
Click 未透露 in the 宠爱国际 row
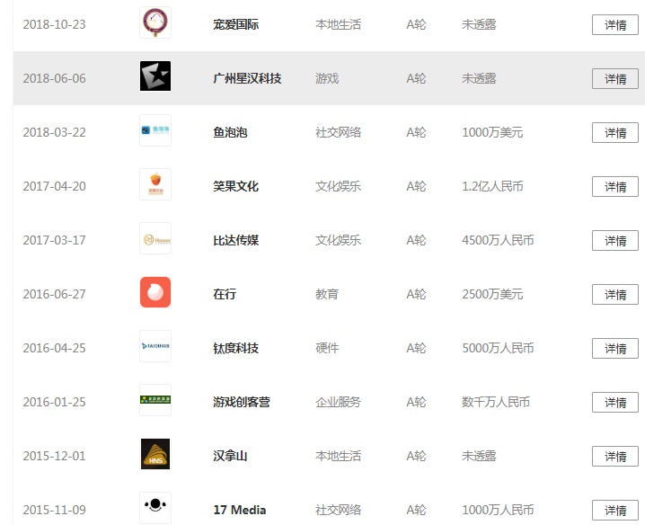click(479, 24)
